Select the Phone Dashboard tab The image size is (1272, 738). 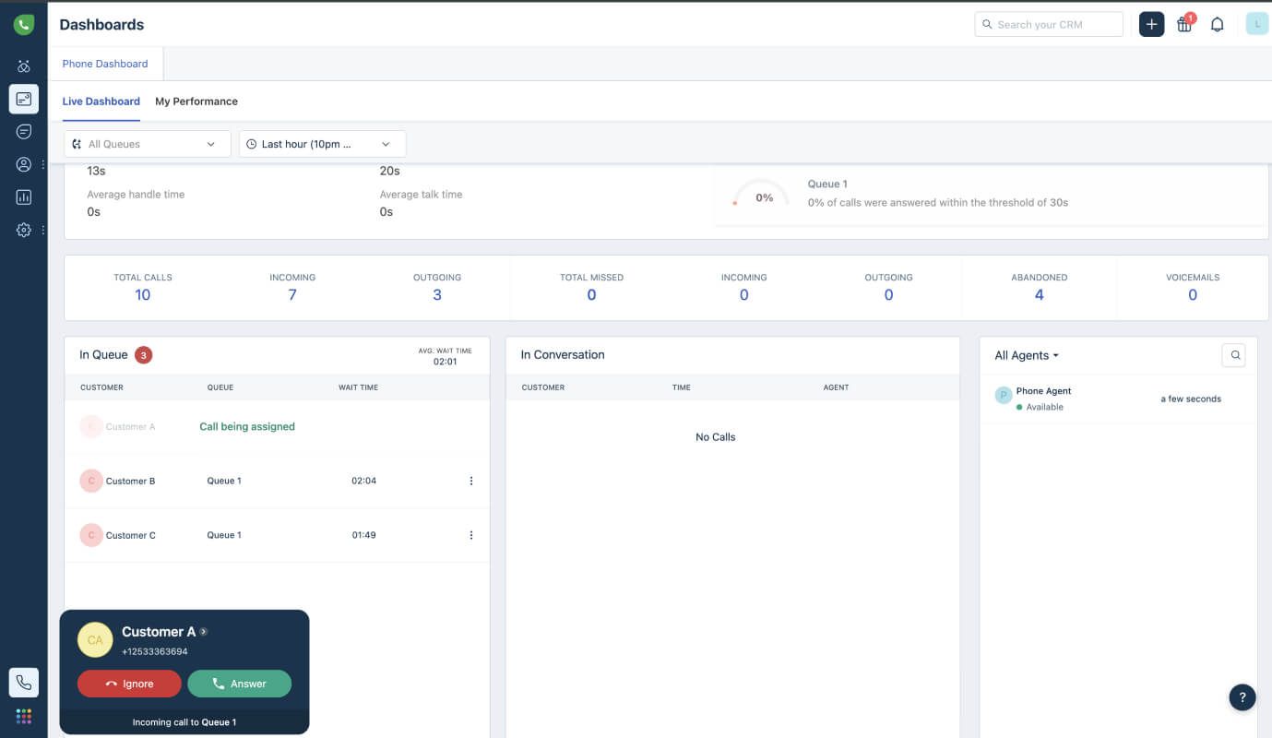105,64
